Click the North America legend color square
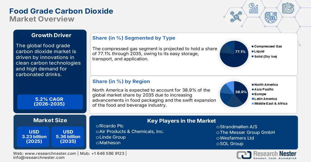The width and height of the screenshot is (311, 162). [x=253, y=85]
